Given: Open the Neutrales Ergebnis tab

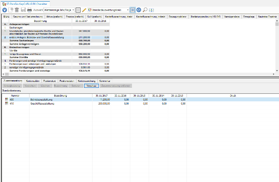Looking at the screenshot, I should coord(267,17).
